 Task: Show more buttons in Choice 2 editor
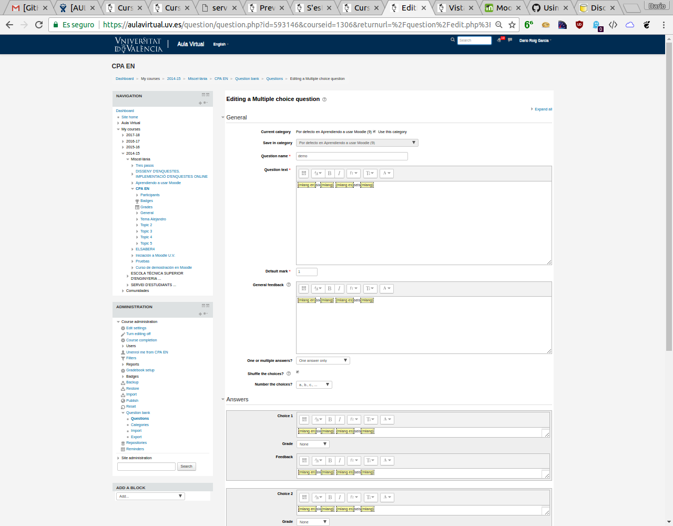click(x=304, y=497)
